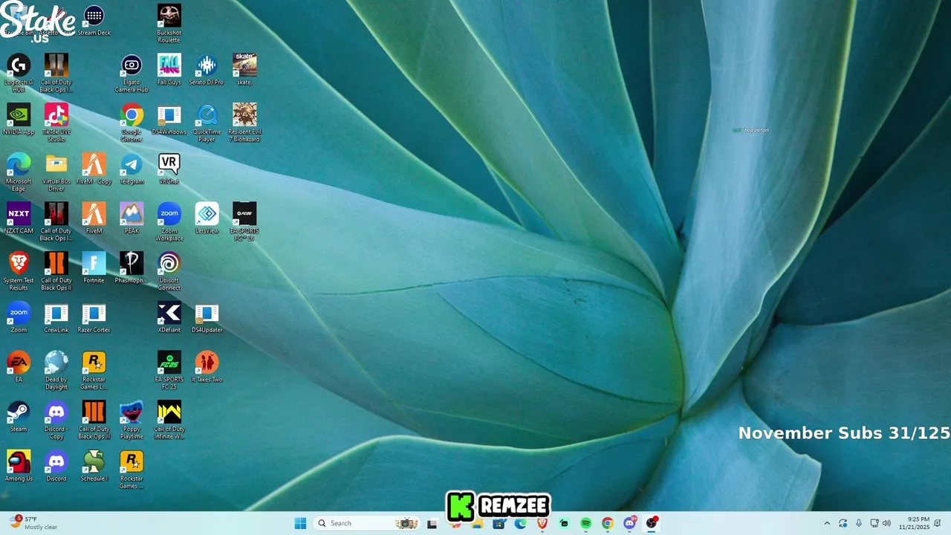Open It Takes Two desktop icon
Image resolution: width=951 pixels, height=535 pixels.
(207, 367)
